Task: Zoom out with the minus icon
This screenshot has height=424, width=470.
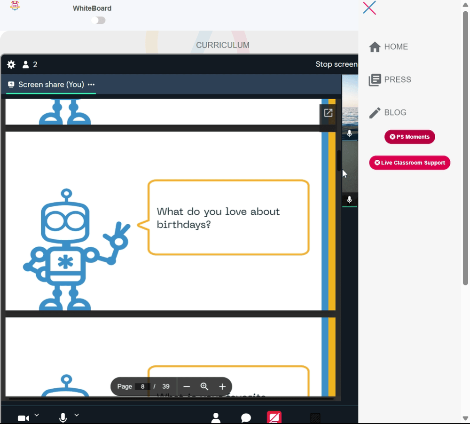Action: pos(187,386)
